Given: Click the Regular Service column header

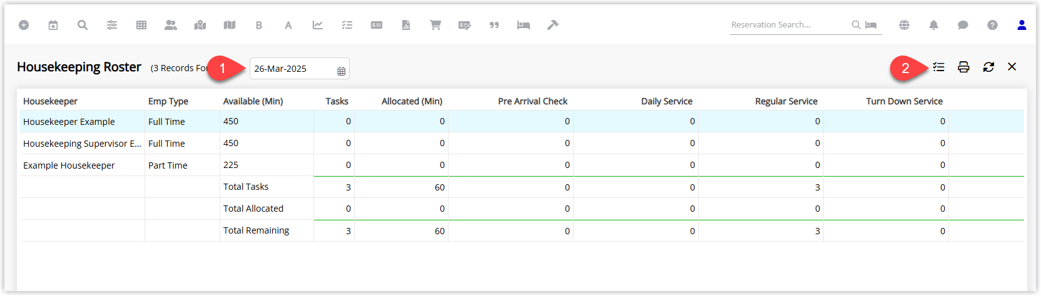Looking at the screenshot, I should (x=786, y=101).
